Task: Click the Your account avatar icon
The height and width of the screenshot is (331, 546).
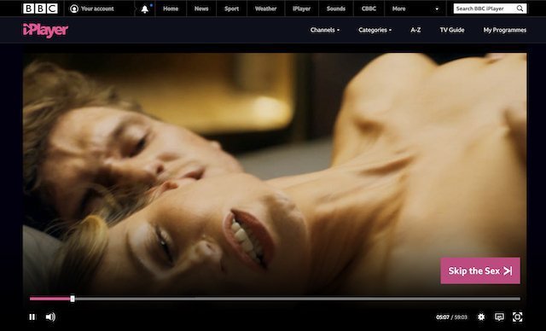Action: point(74,9)
